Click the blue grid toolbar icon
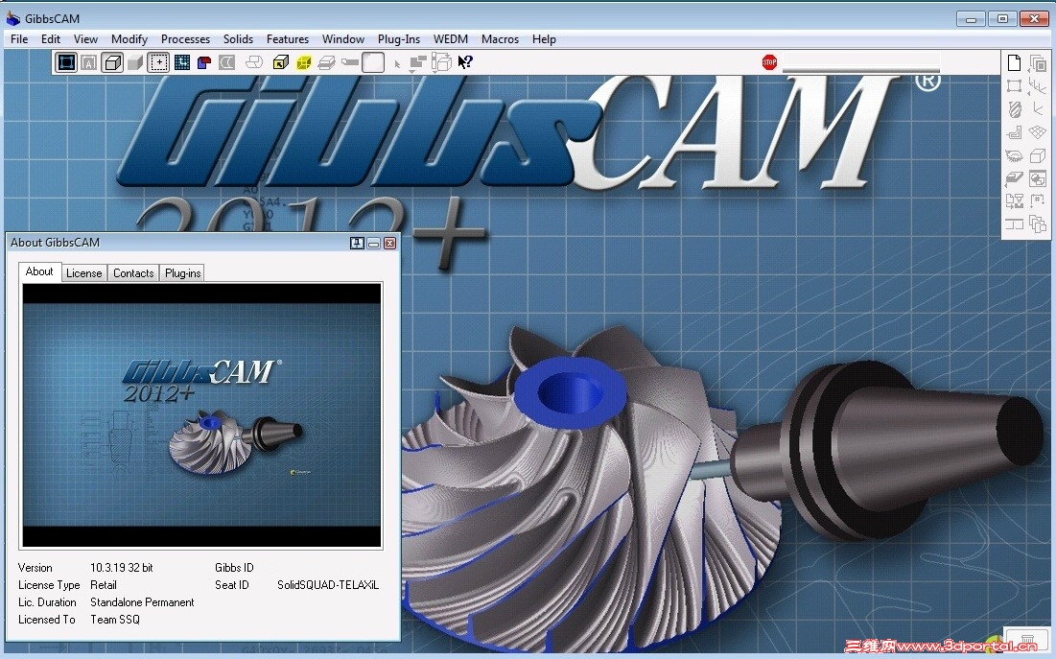The width and height of the screenshot is (1056, 659). [182, 63]
